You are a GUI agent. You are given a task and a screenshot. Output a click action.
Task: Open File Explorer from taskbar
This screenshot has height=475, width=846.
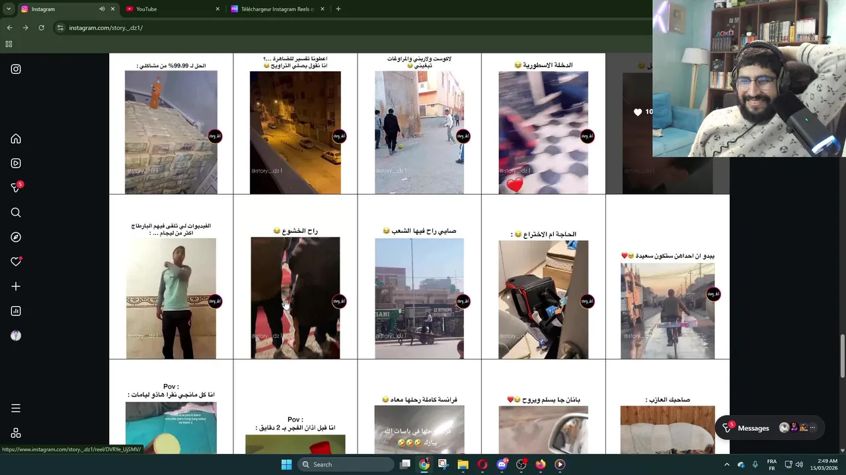(463, 464)
